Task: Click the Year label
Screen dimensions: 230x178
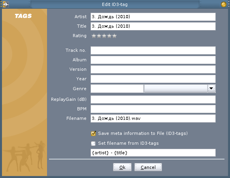Action: 81,79
